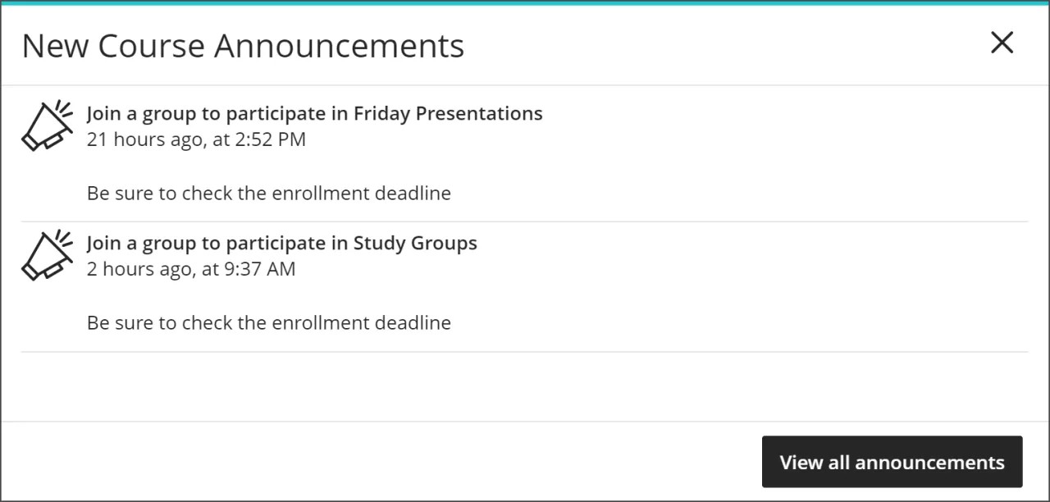Open 'Join a group to participate in Friday Presentations'
This screenshot has width=1050, height=502.
(x=314, y=113)
